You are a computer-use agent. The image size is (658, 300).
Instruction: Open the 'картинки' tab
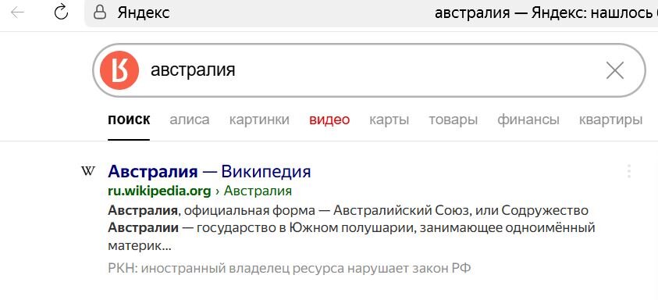click(259, 120)
